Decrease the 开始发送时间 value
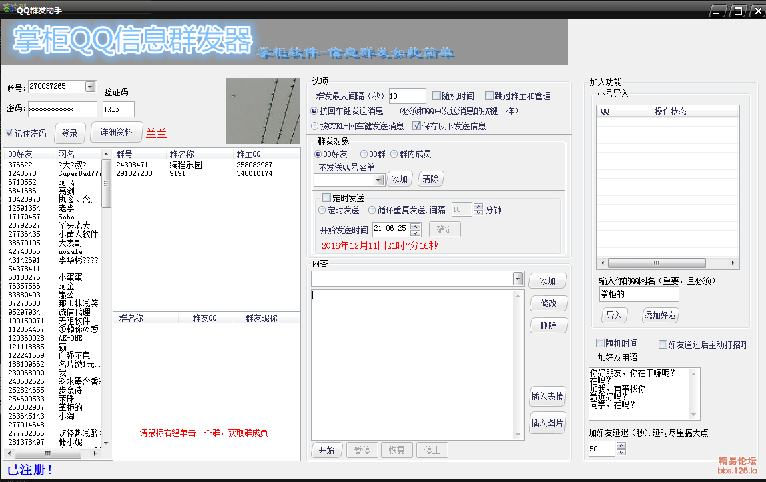 (416, 232)
